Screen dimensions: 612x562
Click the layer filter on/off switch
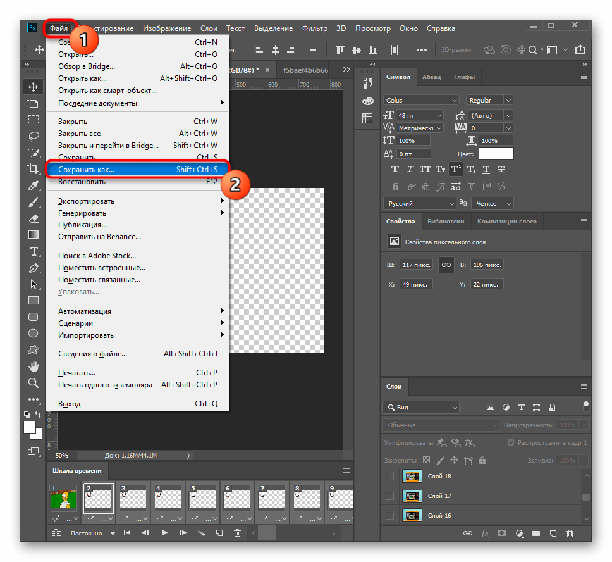(x=586, y=406)
